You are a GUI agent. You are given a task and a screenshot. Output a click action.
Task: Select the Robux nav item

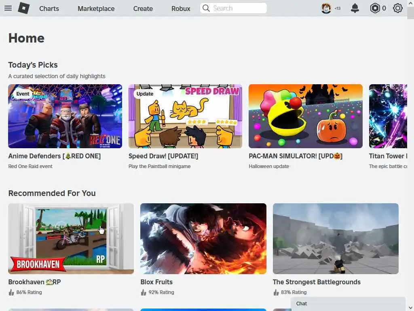[181, 9]
